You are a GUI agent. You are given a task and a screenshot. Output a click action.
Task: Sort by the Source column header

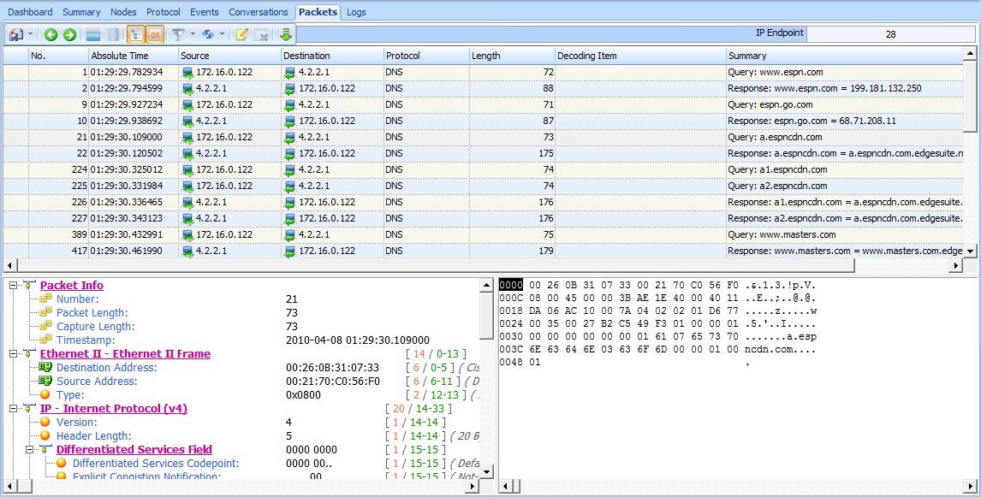[229, 56]
